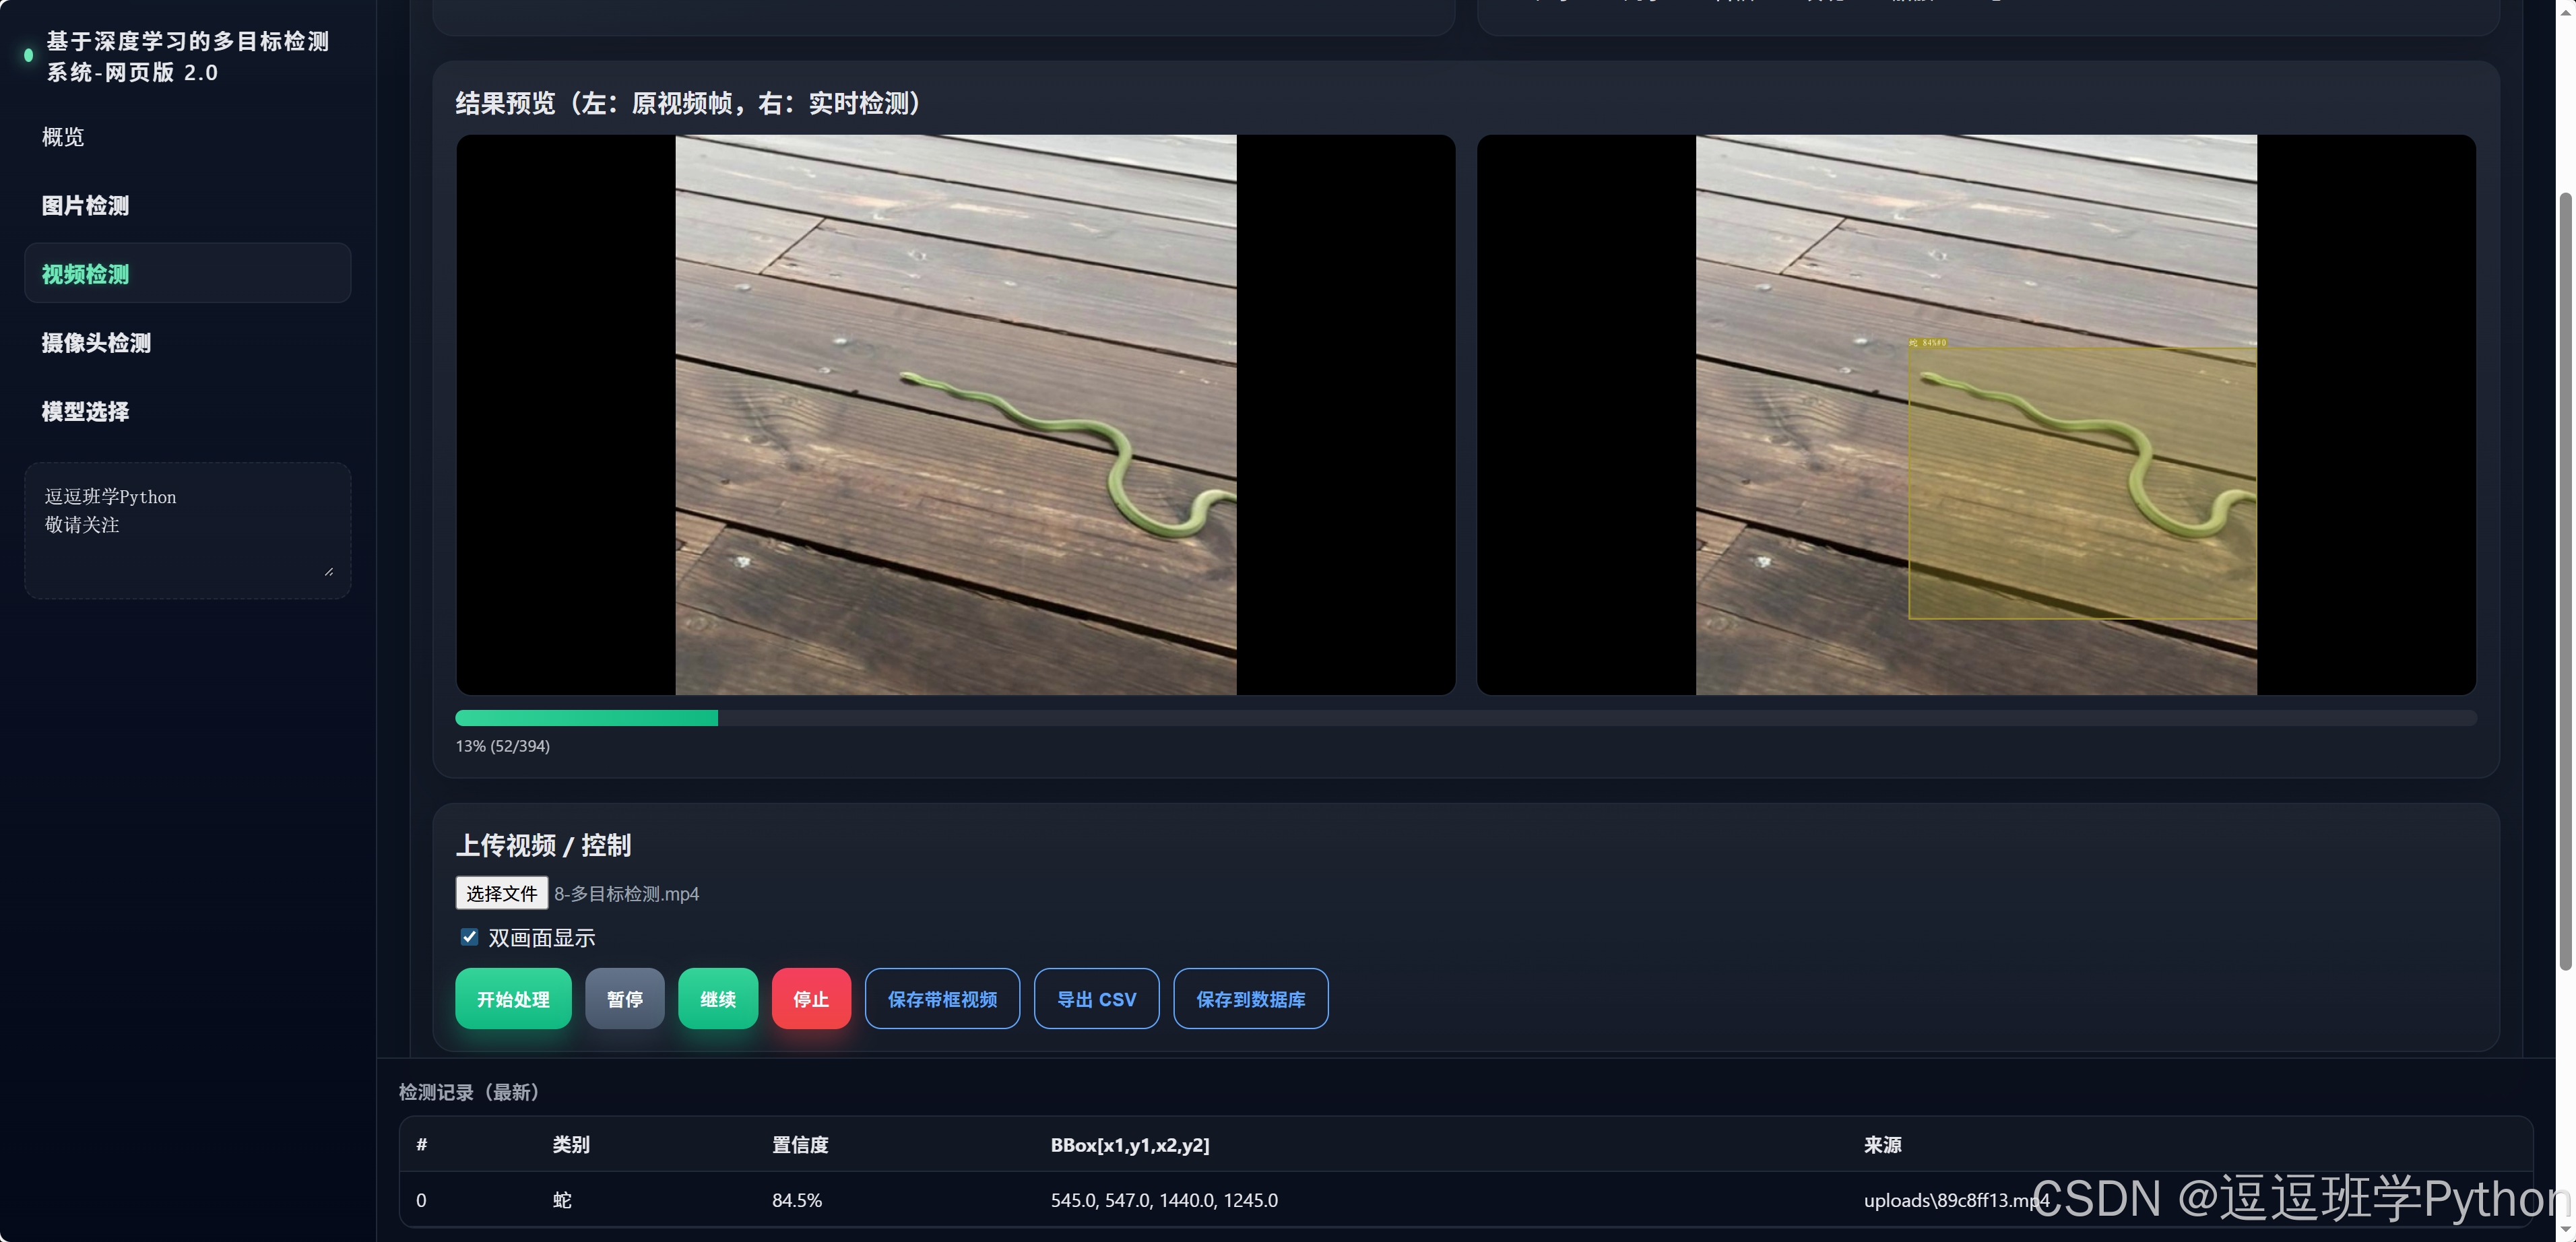Click the yellow snake detection box

[x=2082, y=483]
